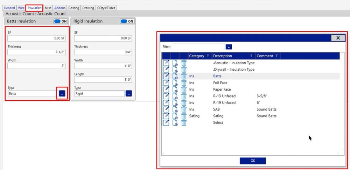Open Rigid Type browse button
The width and height of the screenshot is (350, 170).
point(128,94)
